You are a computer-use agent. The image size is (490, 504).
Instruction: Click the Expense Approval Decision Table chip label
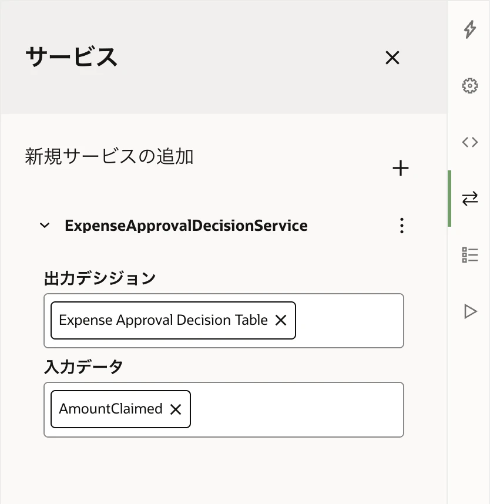(x=163, y=320)
